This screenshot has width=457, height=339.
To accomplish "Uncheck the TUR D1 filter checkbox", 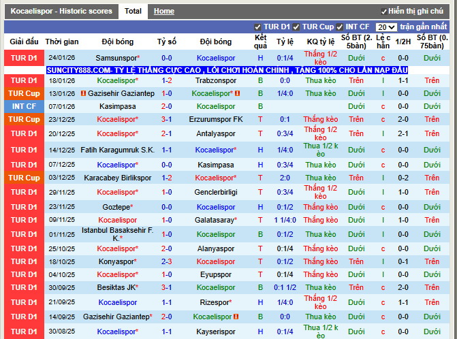I will point(257,27).
